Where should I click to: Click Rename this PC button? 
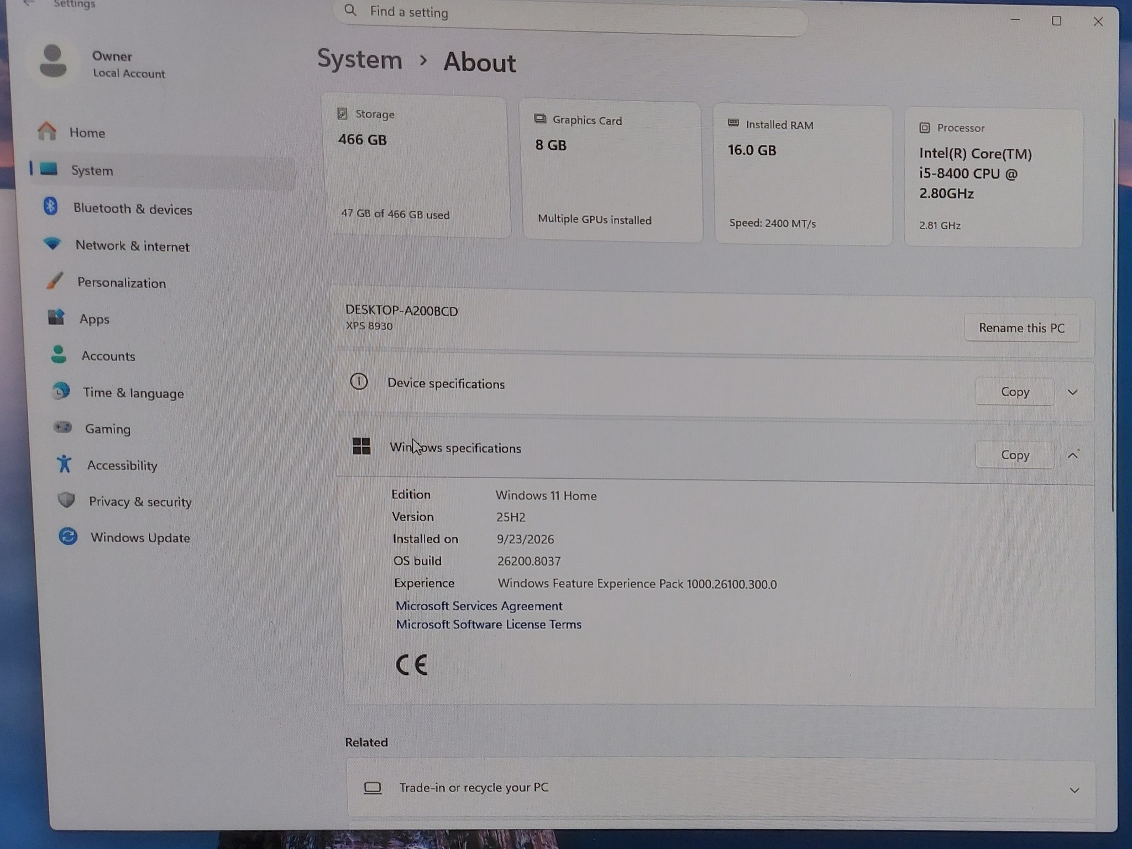[x=1021, y=328]
